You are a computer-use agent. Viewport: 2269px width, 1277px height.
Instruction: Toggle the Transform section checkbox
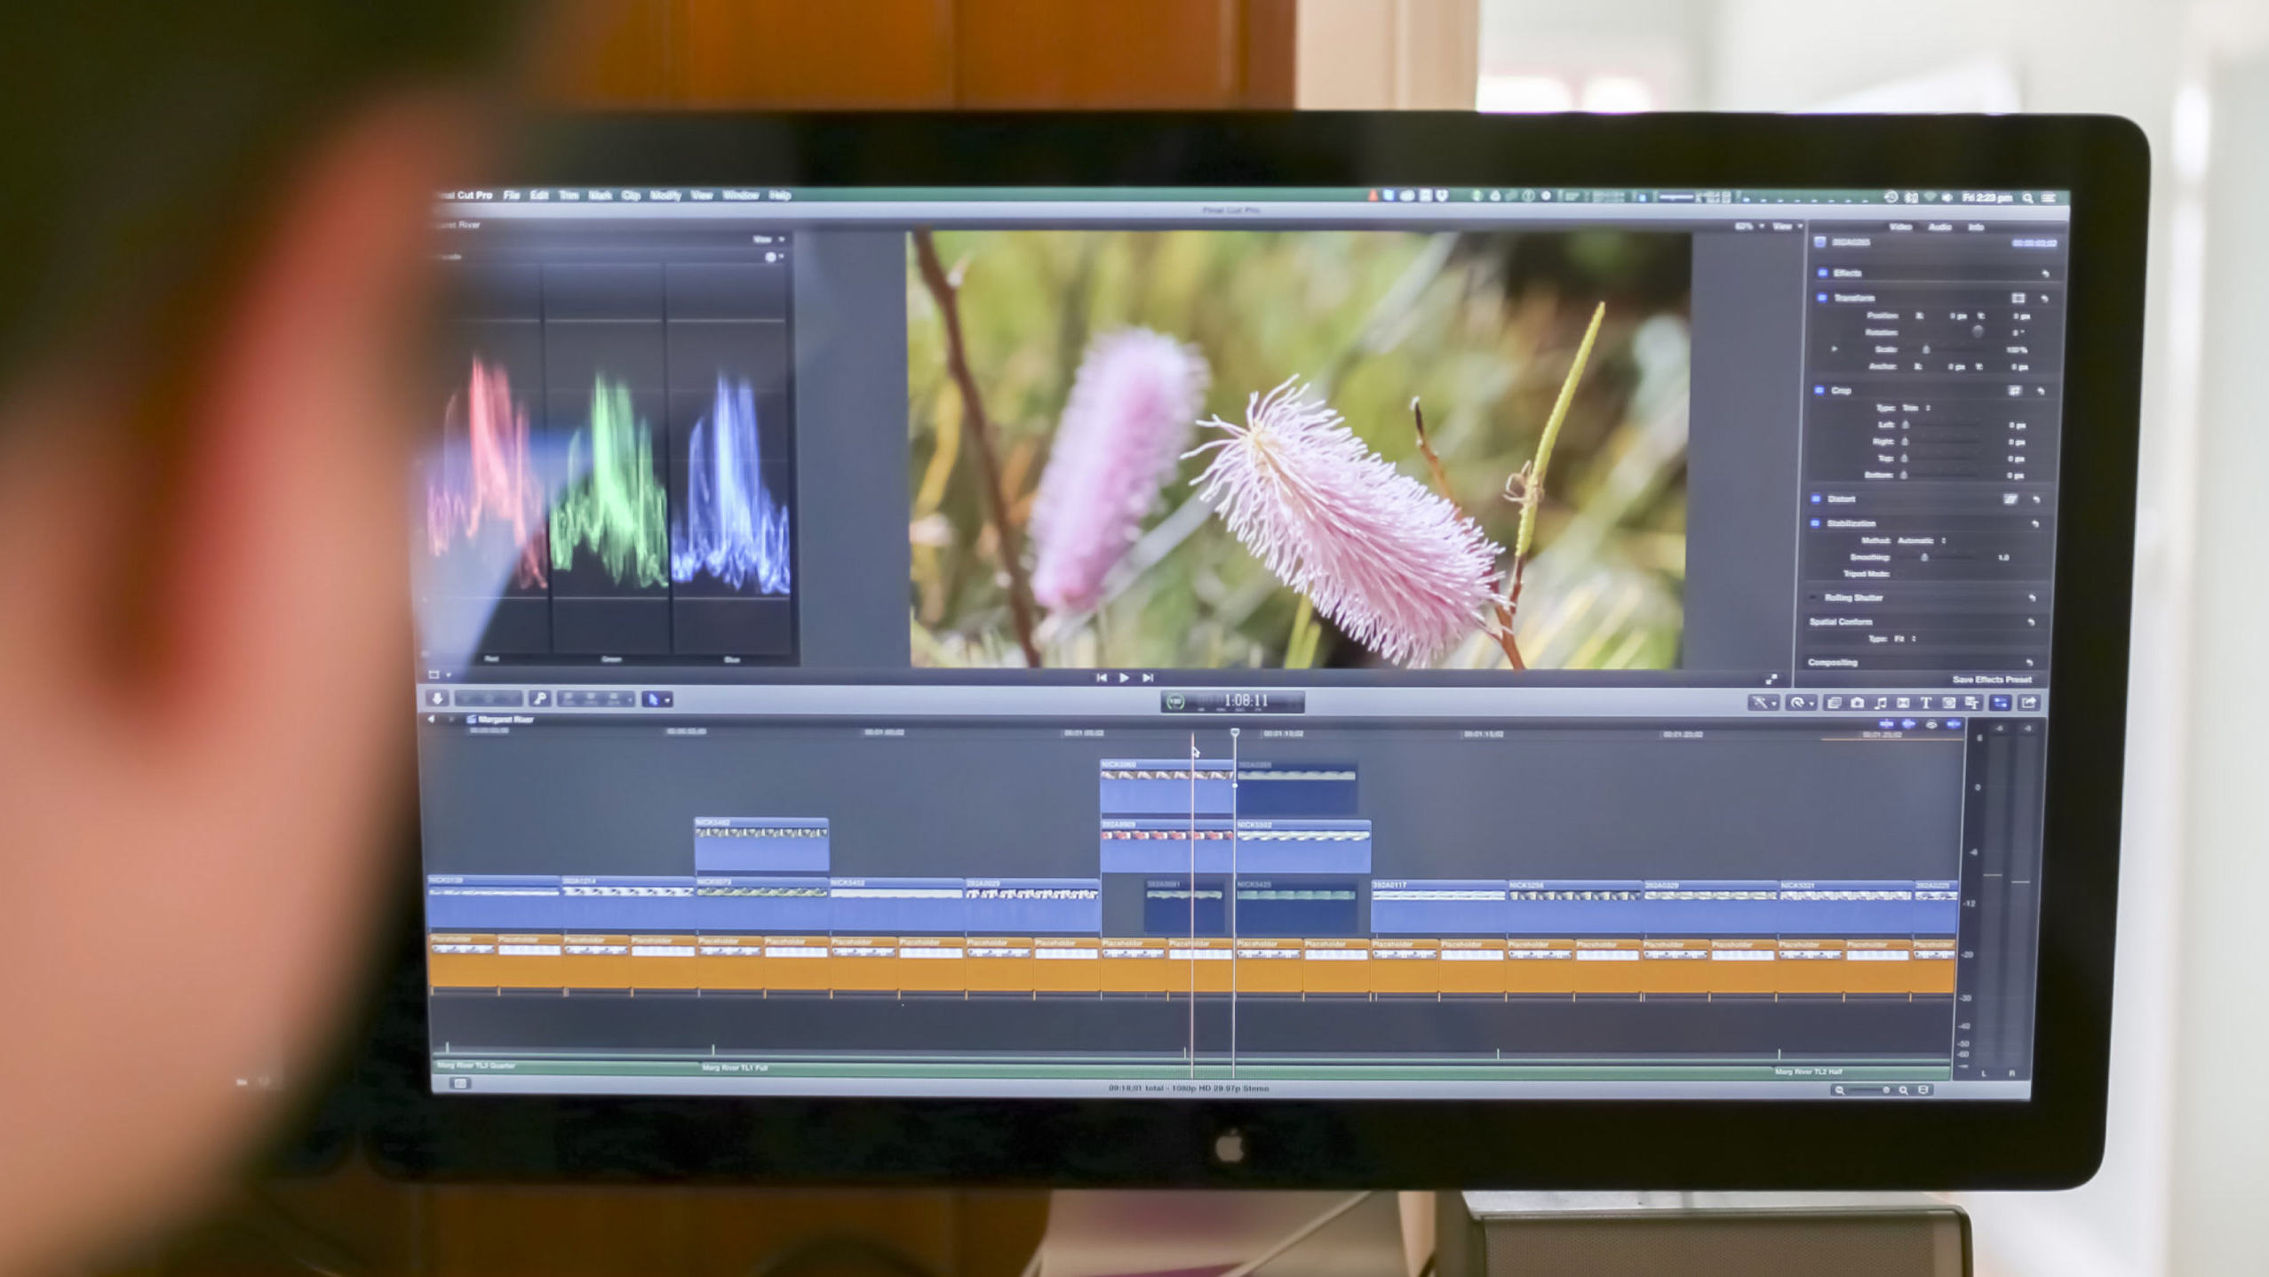point(1822,298)
